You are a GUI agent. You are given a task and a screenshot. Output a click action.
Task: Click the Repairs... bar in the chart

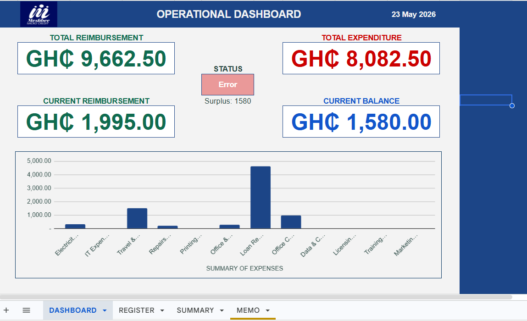click(168, 227)
